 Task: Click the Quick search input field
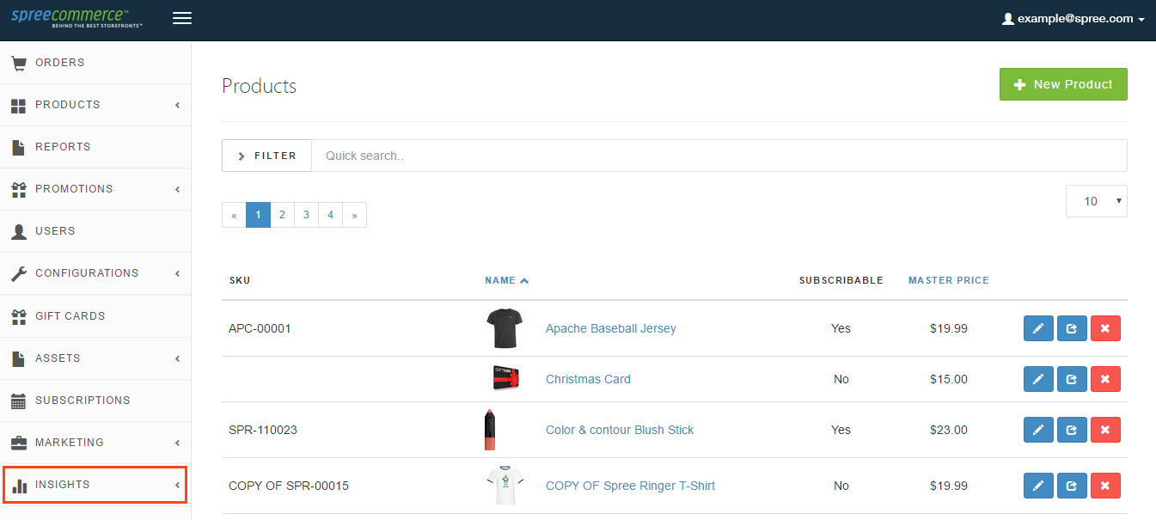click(x=719, y=156)
